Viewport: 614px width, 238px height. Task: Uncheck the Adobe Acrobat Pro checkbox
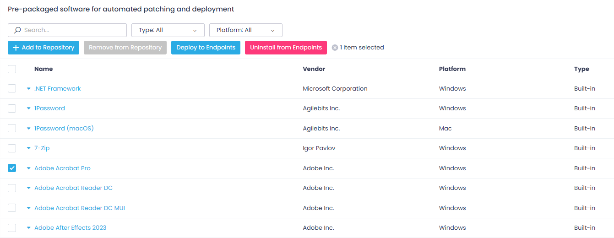point(12,168)
